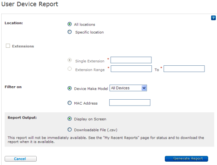This screenshot has height=165, width=217.
Task: Choose the Specific location option
Action: coord(70,32)
